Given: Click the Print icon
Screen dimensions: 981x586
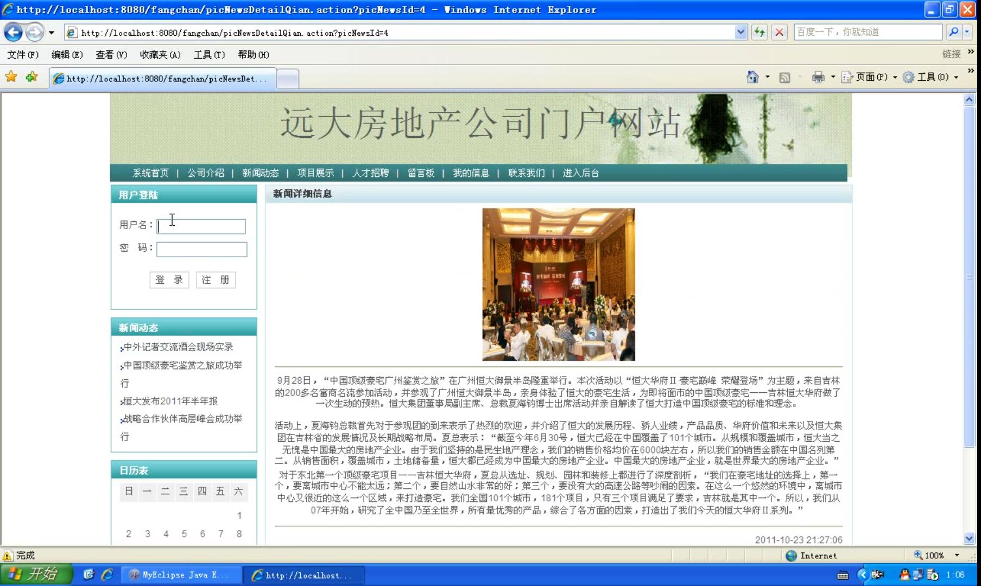Looking at the screenshot, I should coord(818,77).
